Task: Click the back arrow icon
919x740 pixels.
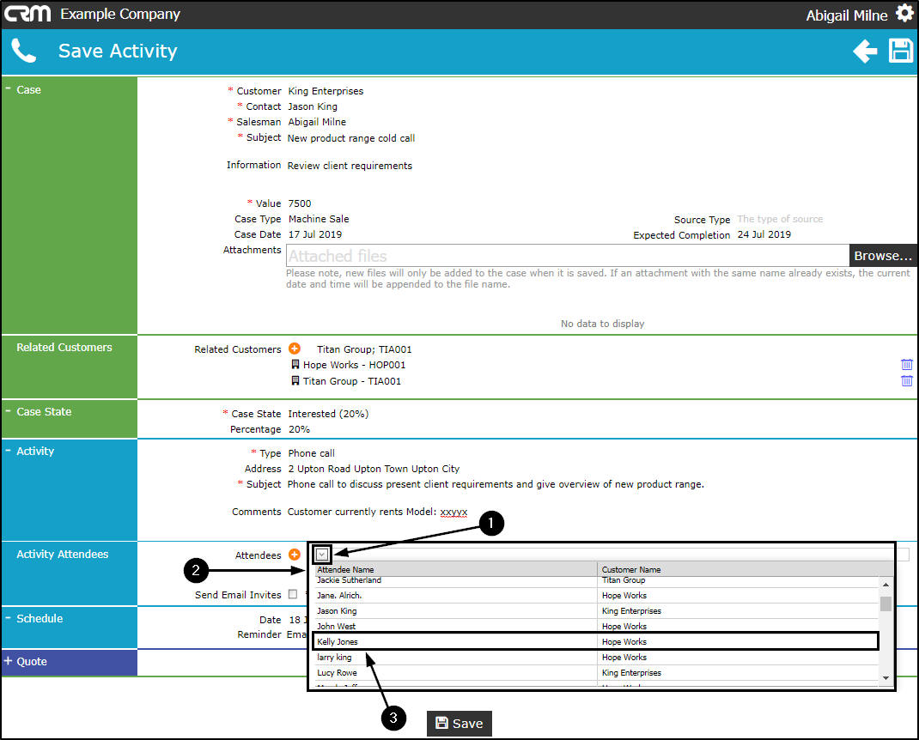Action: [865, 51]
